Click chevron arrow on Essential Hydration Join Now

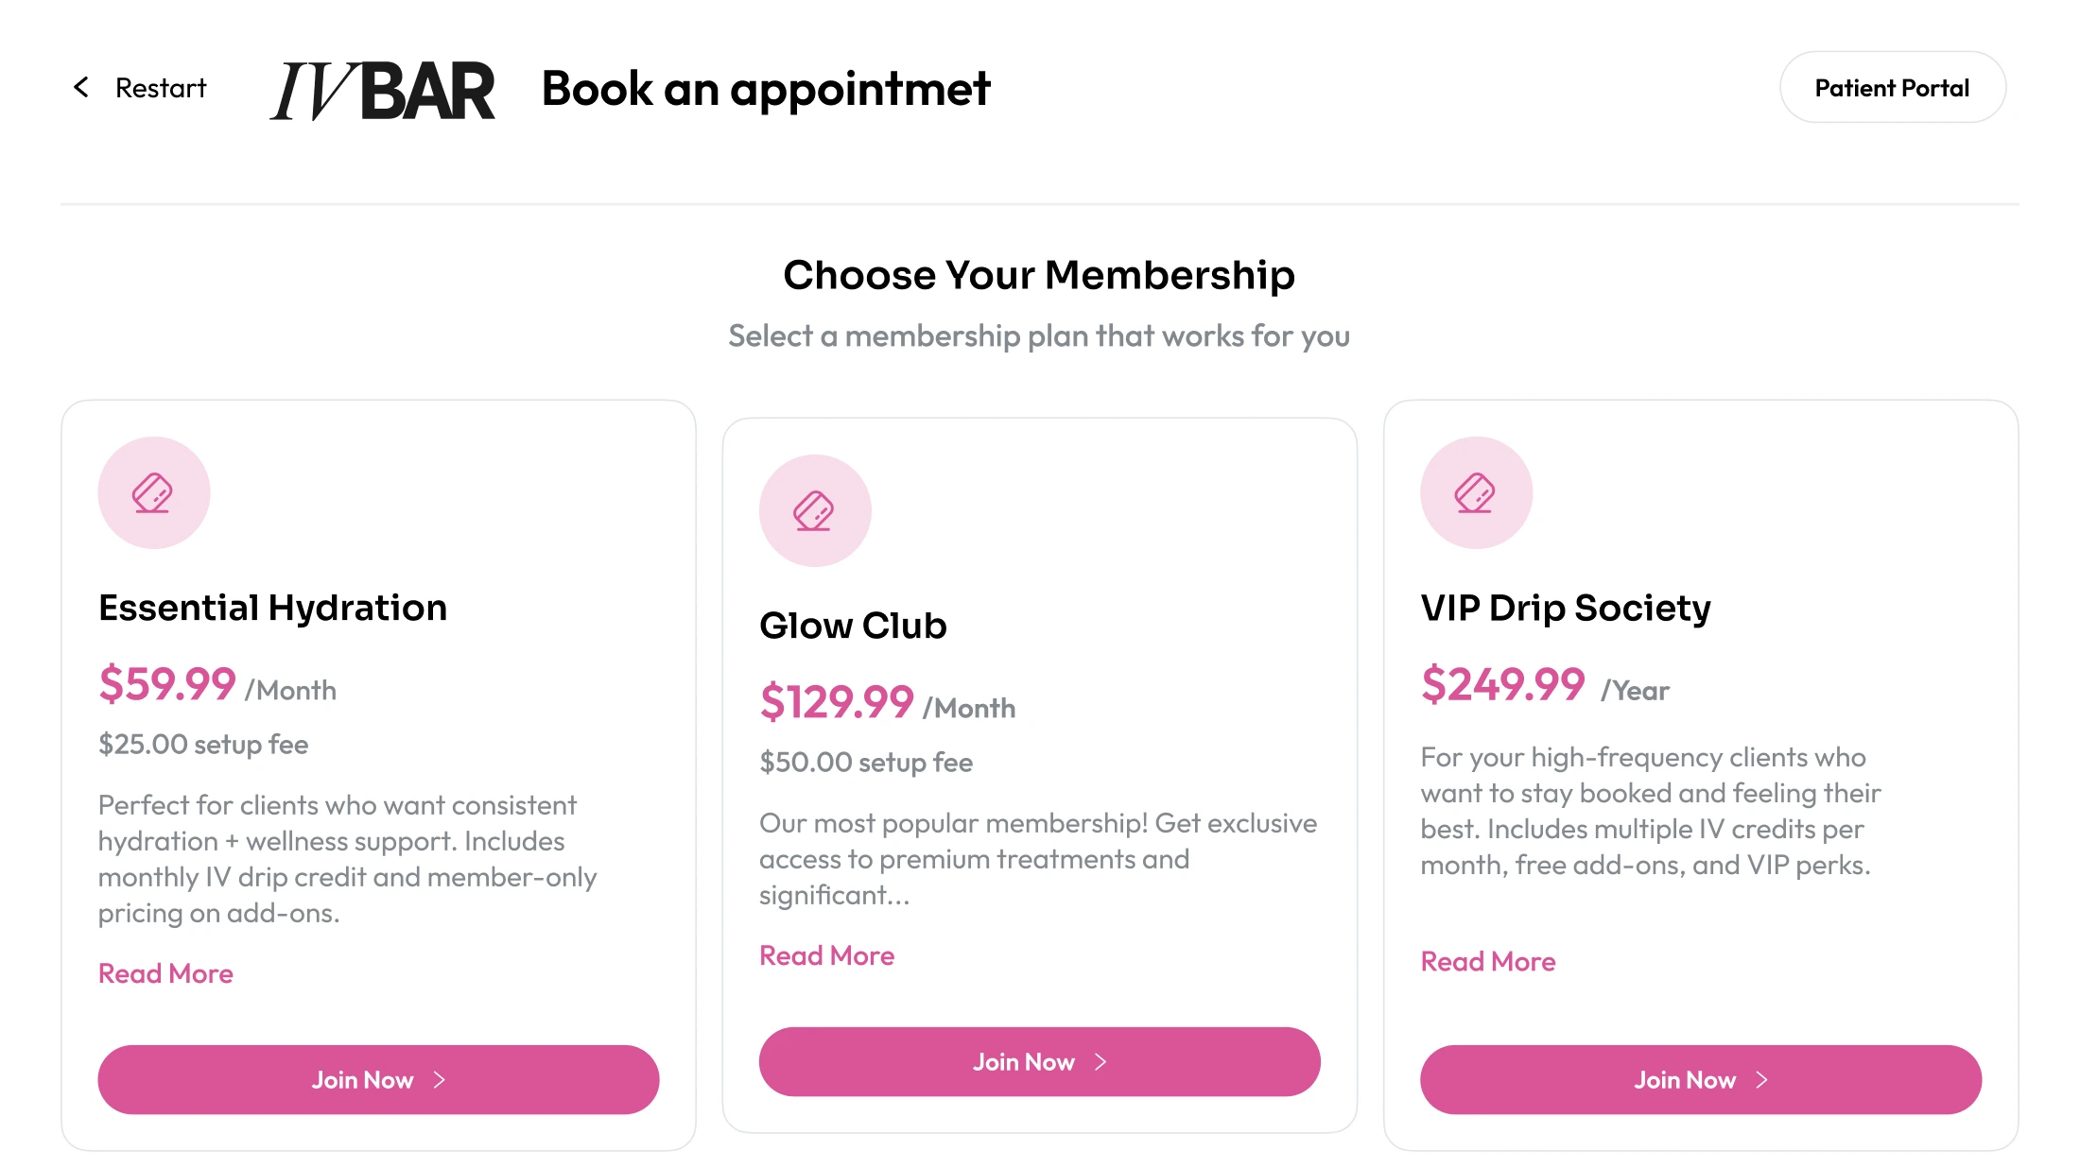point(440,1079)
